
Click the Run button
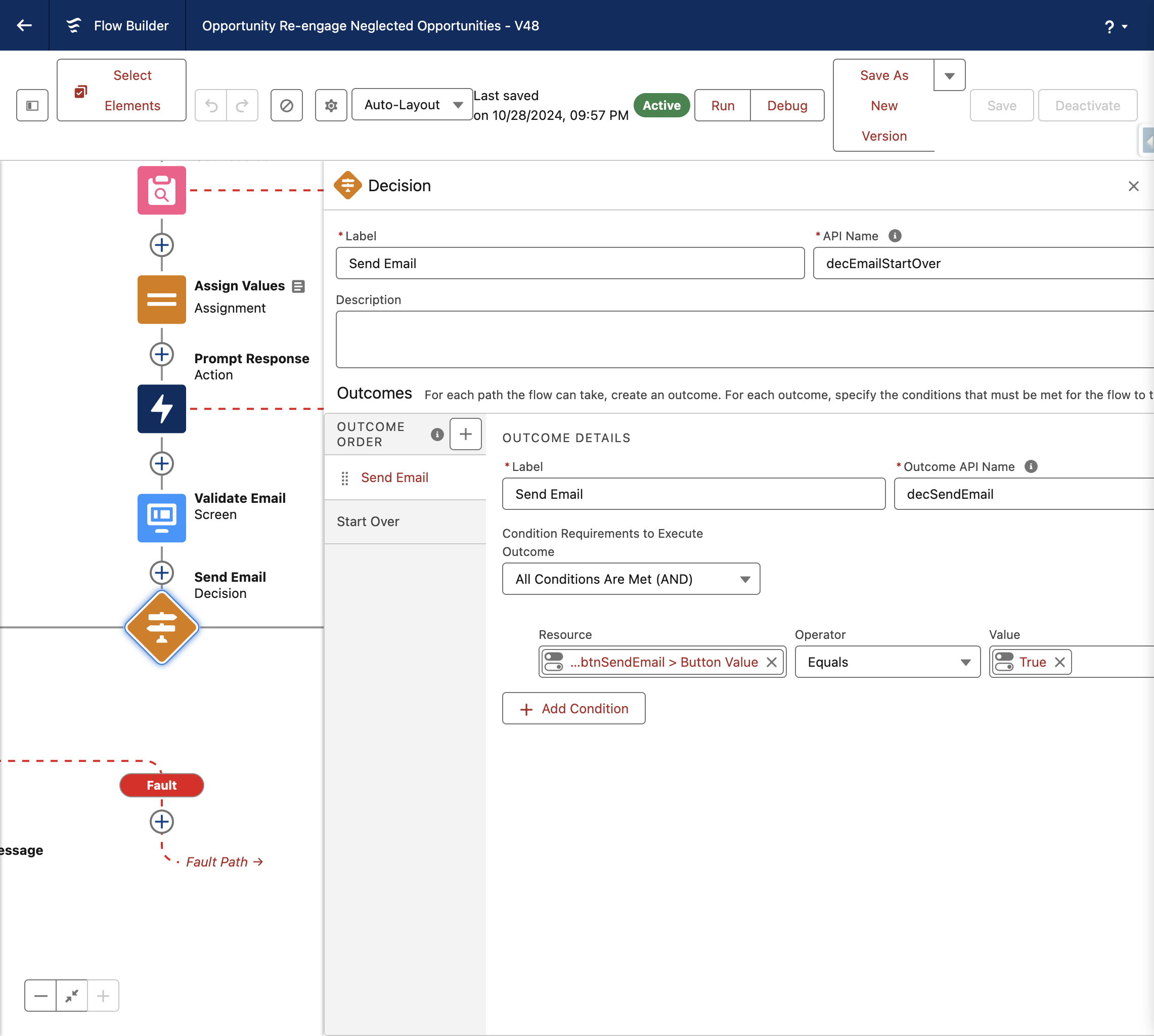[723, 105]
